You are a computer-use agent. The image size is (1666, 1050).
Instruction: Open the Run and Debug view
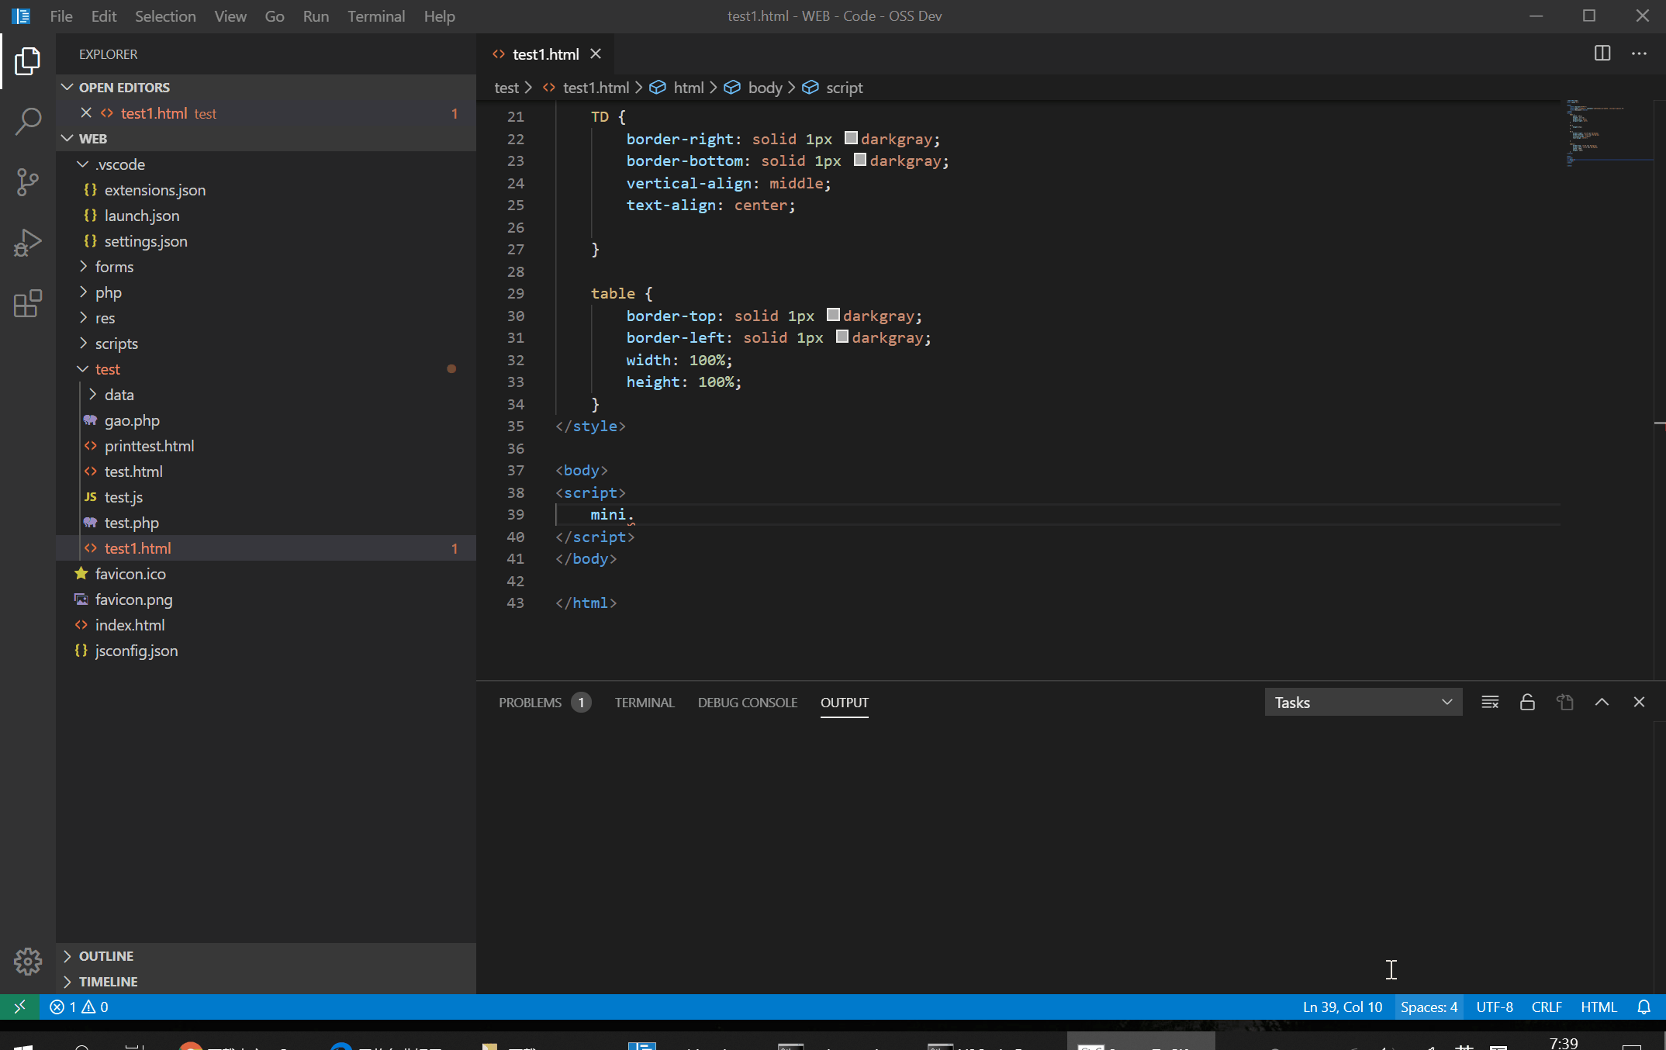tap(28, 242)
